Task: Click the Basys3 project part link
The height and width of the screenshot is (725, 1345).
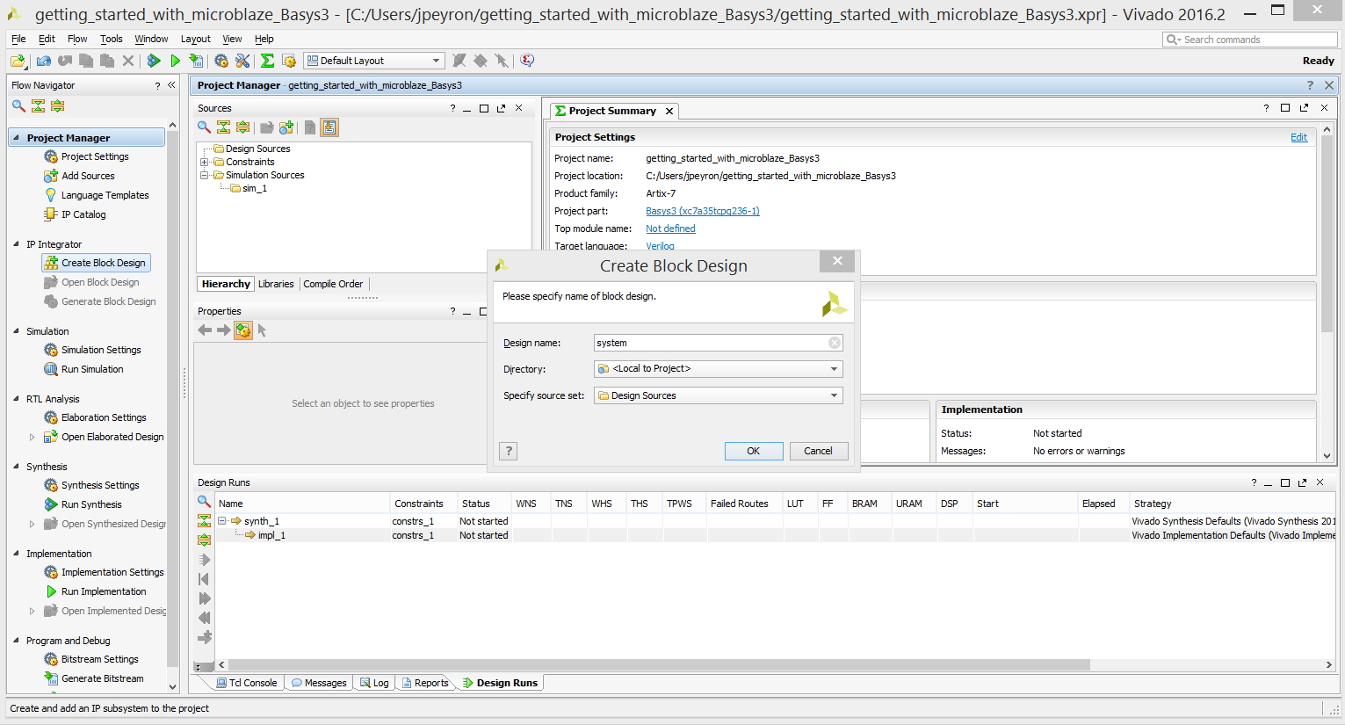Action: 703,211
